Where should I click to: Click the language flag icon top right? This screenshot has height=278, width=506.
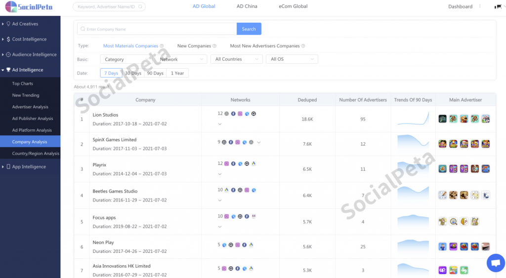point(498,6)
